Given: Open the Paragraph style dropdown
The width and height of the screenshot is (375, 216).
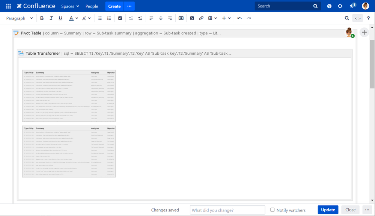Looking at the screenshot, I should (20, 18).
